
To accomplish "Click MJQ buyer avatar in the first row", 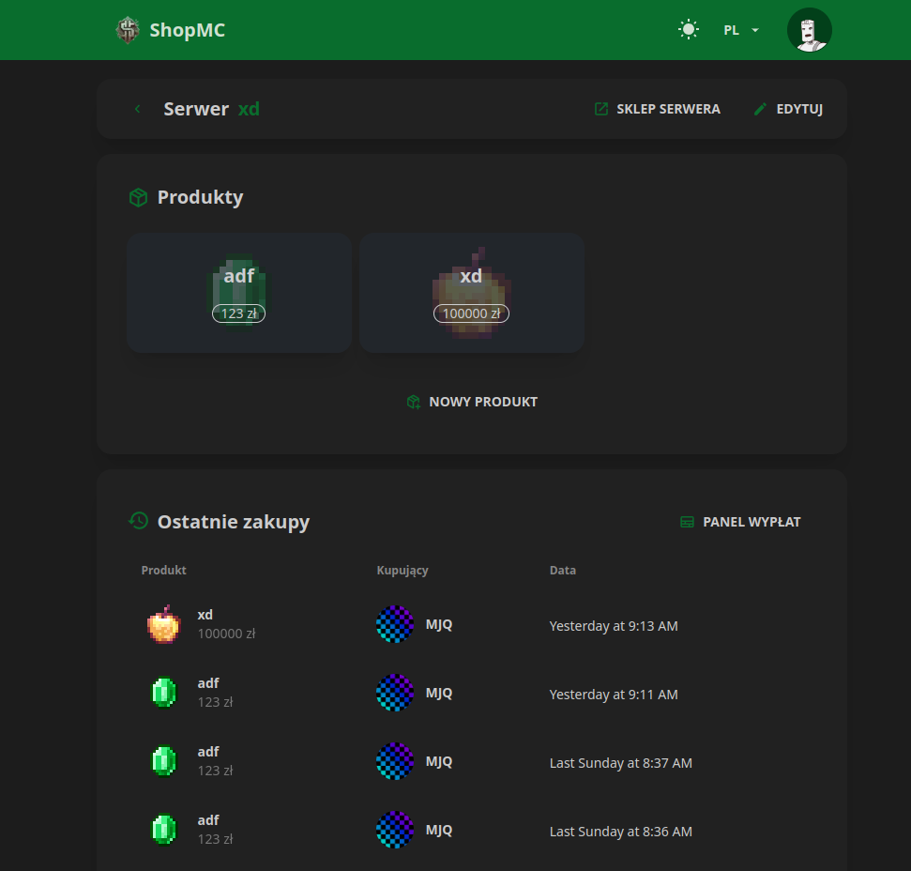I will point(395,624).
